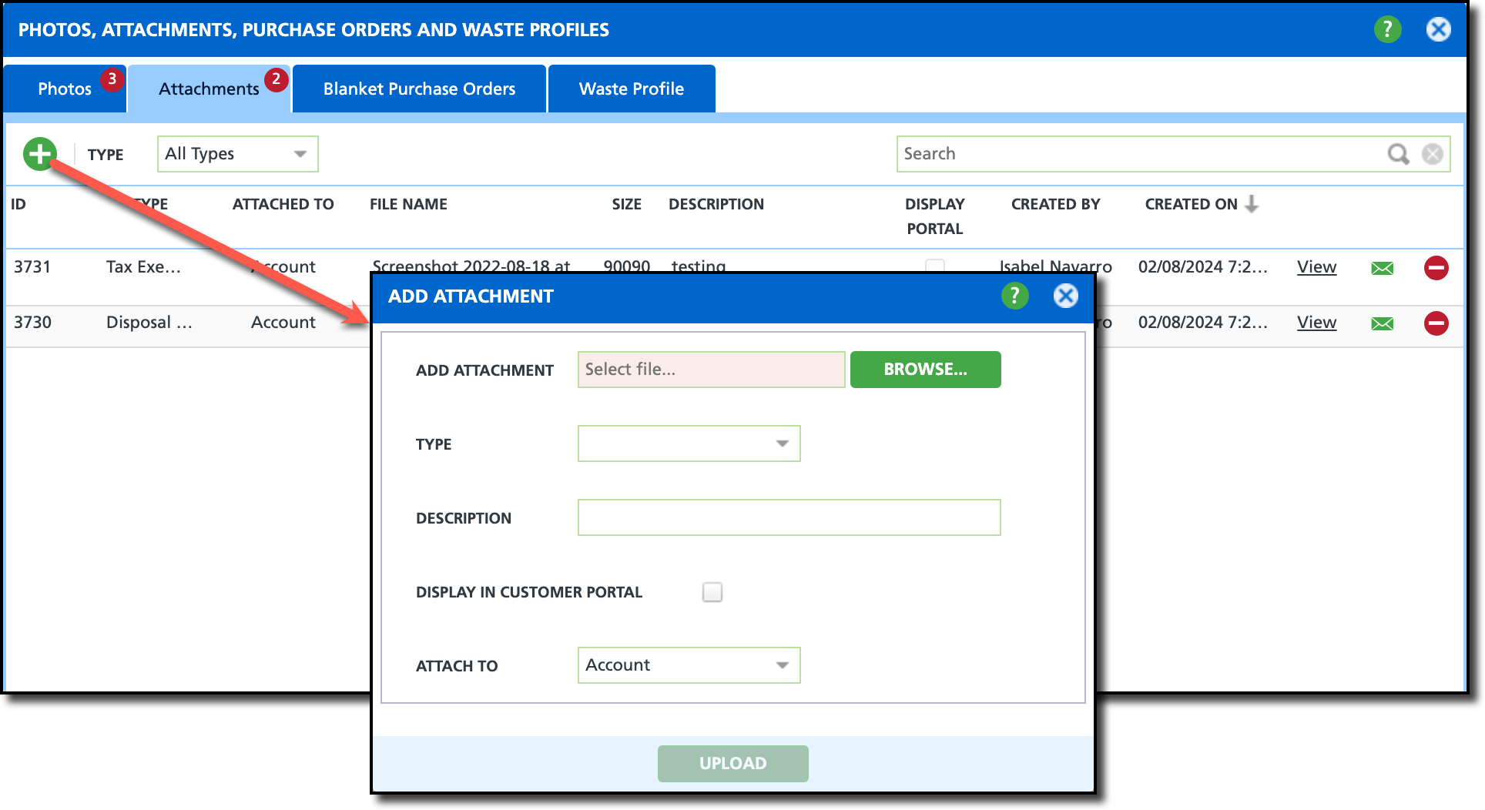This screenshot has height=810, width=1485.
Task: Delete attachment 3730
Action: pyautogui.click(x=1436, y=323)
